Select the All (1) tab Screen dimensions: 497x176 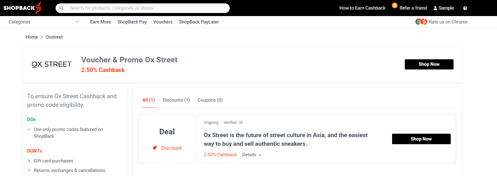click(x=148, y=100)
